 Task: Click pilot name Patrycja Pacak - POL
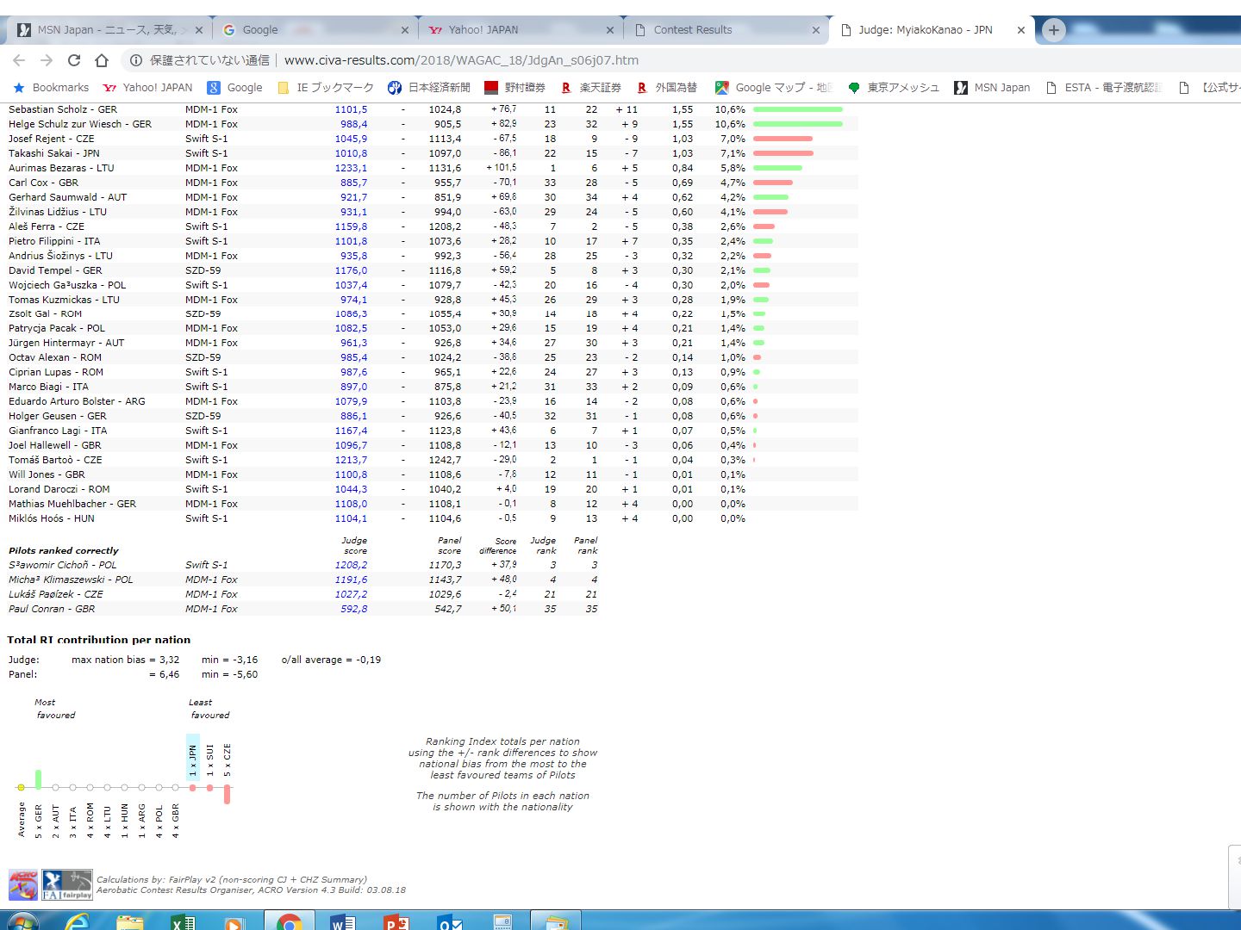coord(57,328)
